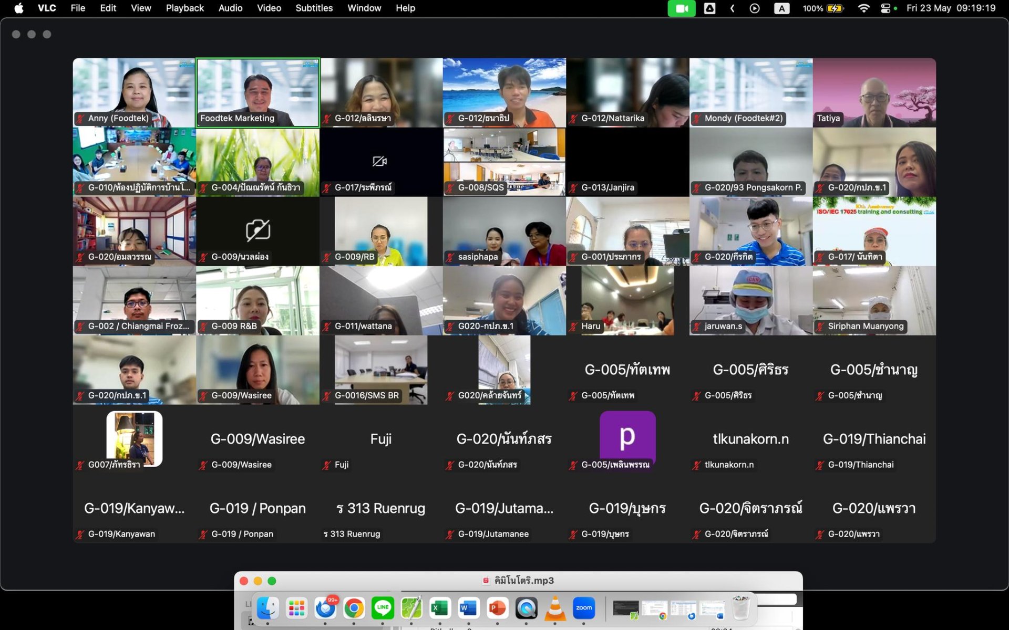Open Microsoft Word from the dock
Viewport: 1009px width, 630px height.
pos(469,608)
